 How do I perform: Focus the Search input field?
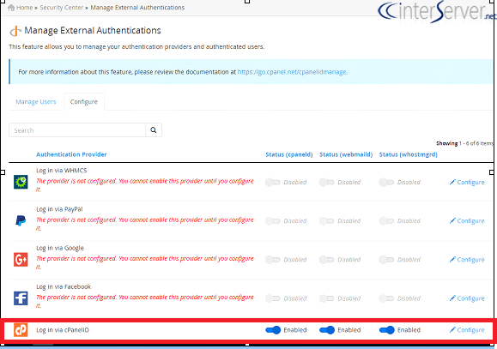(77, 130)
